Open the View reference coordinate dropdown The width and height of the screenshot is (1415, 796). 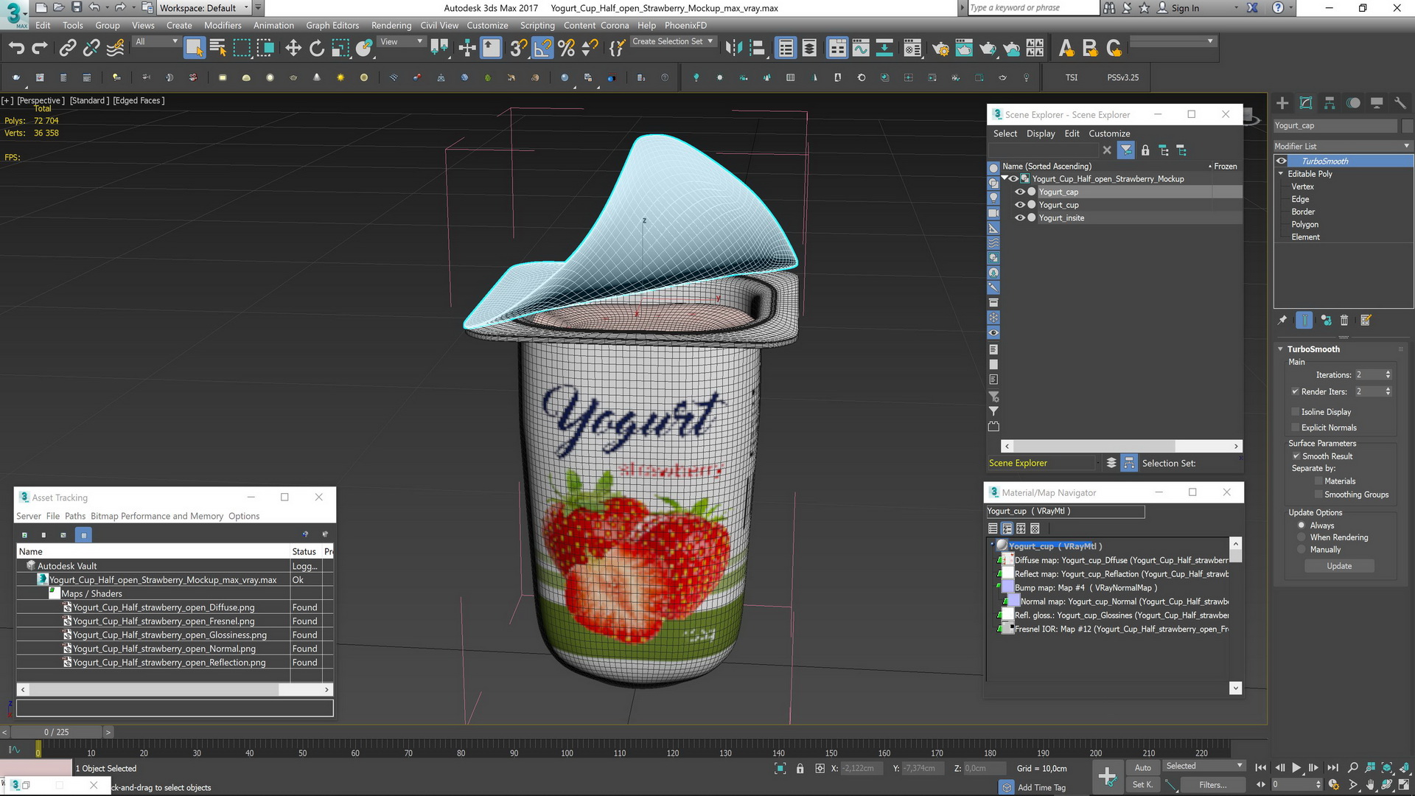(401, 42)
